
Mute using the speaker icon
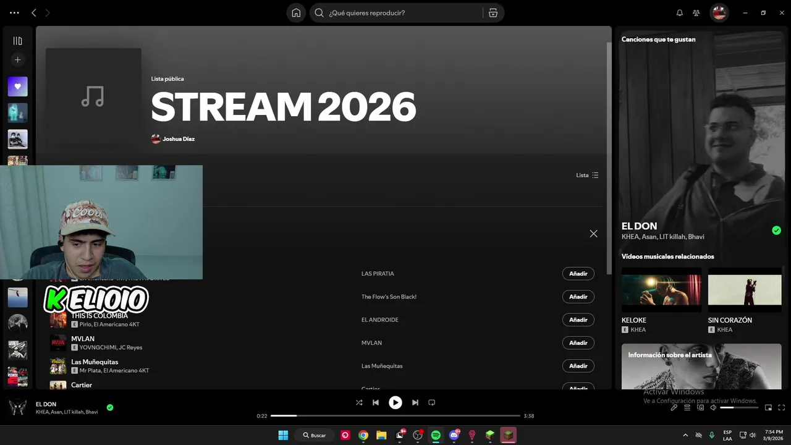[x=713, y=408]
